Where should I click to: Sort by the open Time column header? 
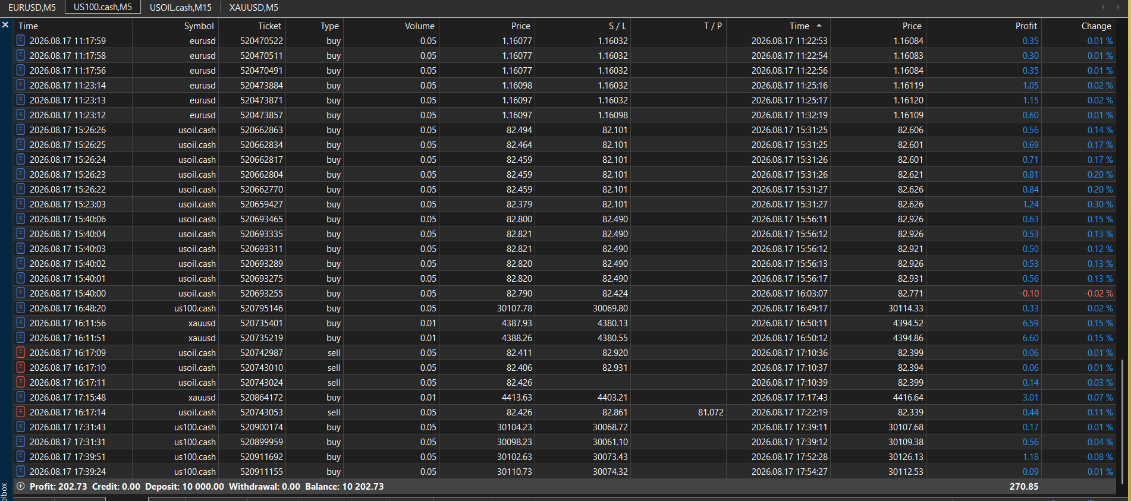28,26
